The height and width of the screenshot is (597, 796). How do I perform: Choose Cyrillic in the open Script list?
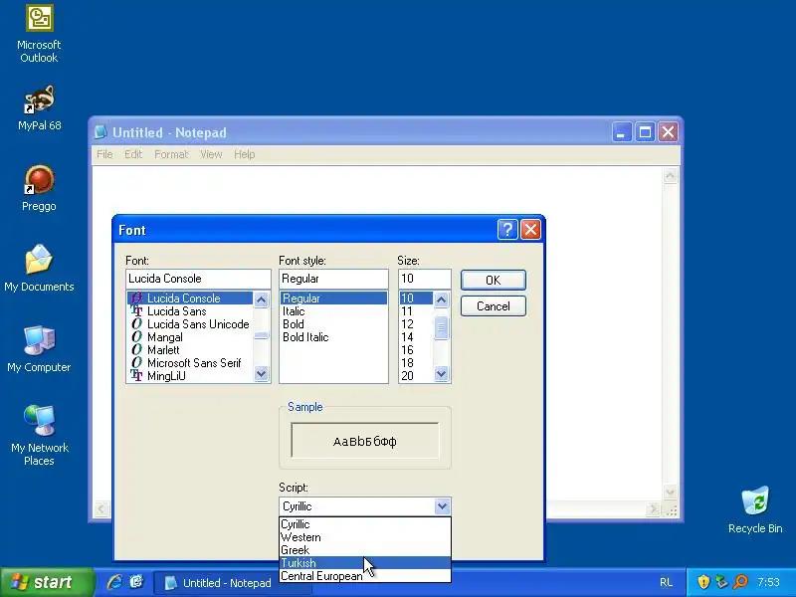pyautogui.click(x=364, y=524)
